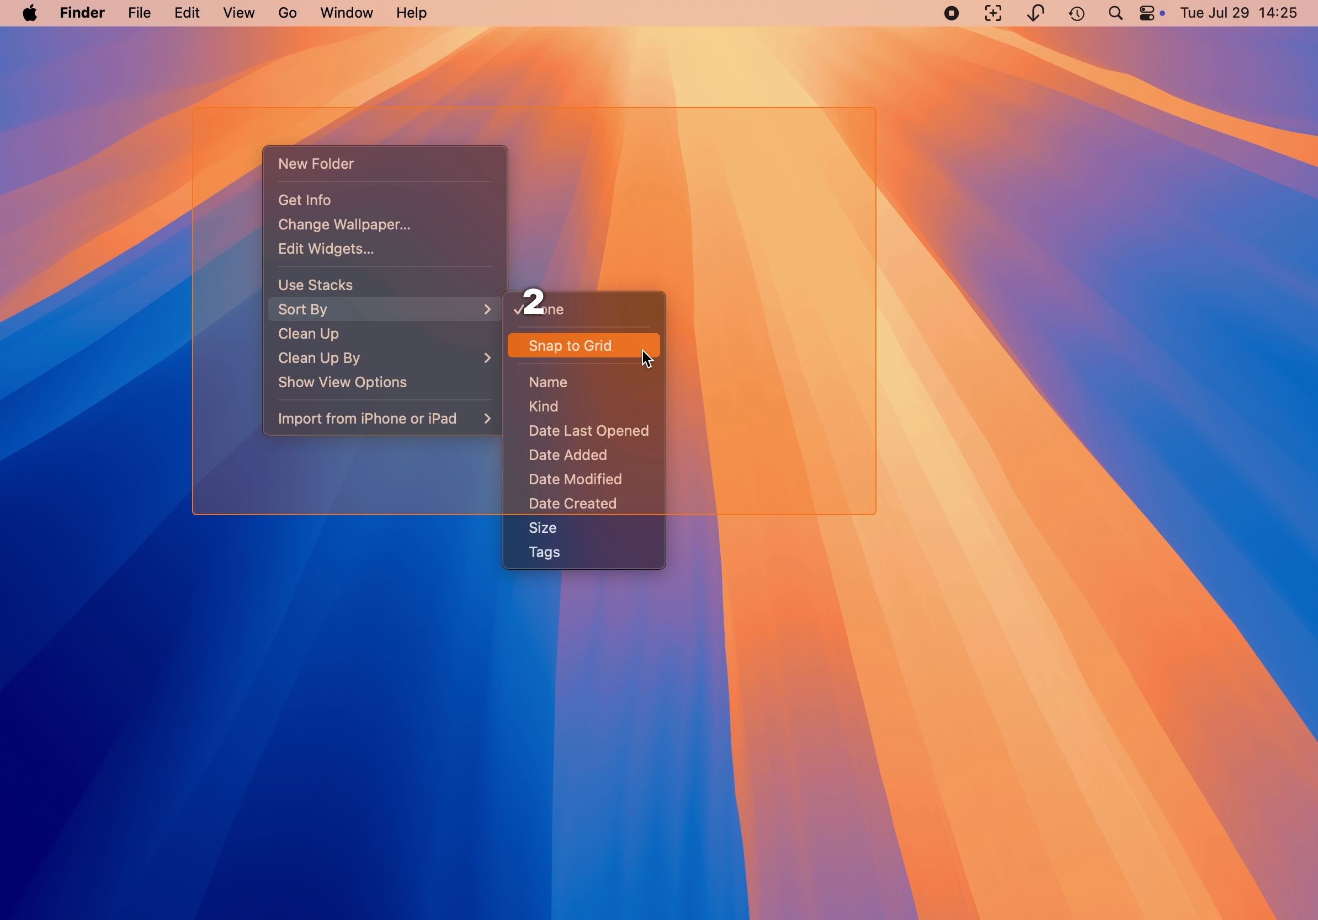The image size is (1318, 920).
Task: Open Spotlight search magnifier icon
Action: click(1116, 13)
